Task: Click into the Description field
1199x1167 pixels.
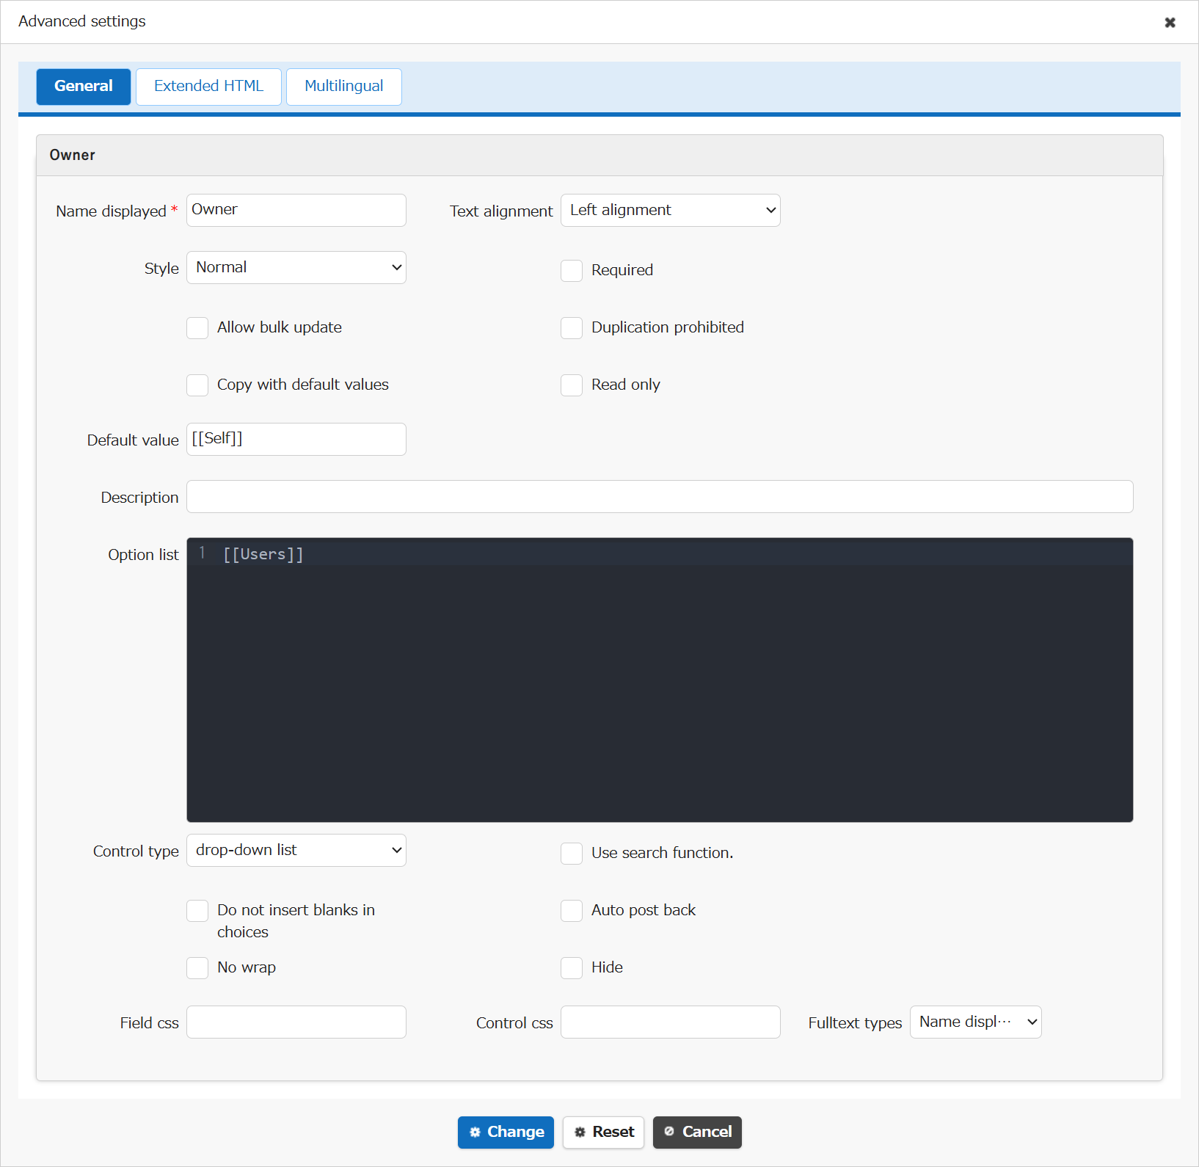Action: (660, 496)
